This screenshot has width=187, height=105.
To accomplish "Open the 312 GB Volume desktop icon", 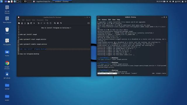I will click(7, 10).
